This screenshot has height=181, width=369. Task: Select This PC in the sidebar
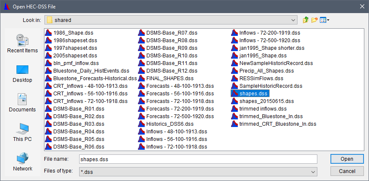tap(22, 132)
